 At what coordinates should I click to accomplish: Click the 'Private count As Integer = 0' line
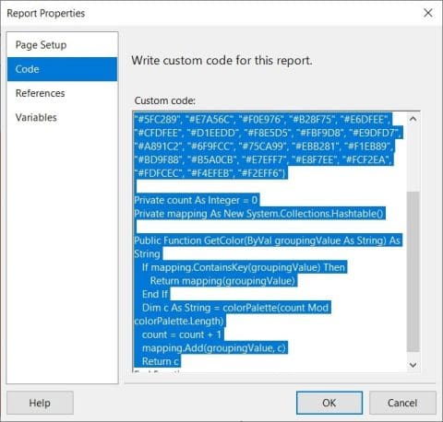(197, 200)
